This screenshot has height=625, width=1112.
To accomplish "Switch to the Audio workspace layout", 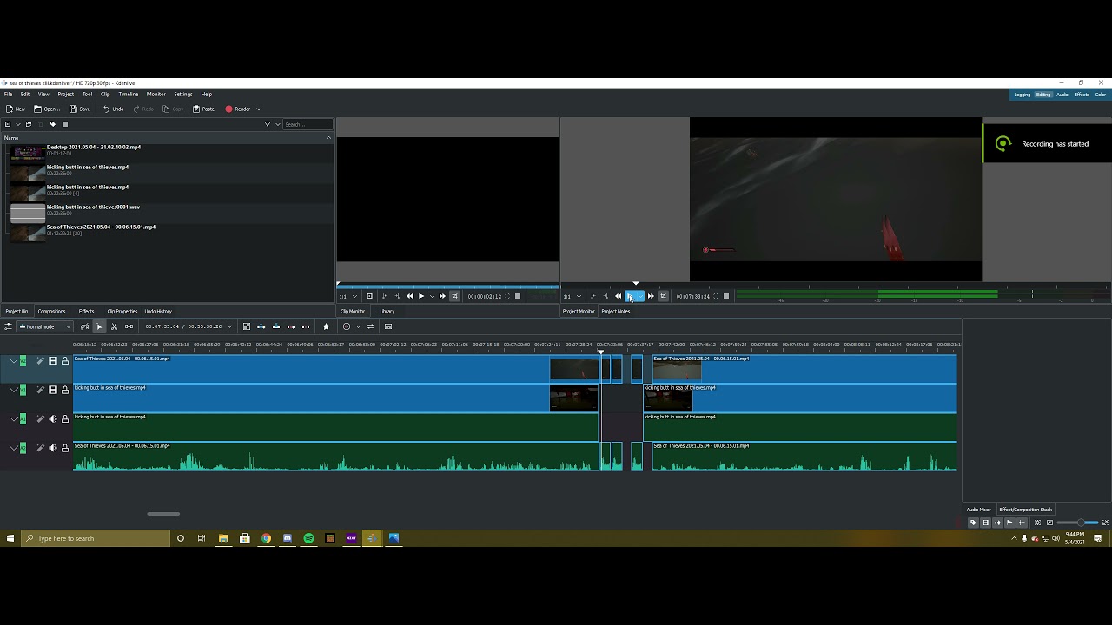I will [x=1062, y=95].
